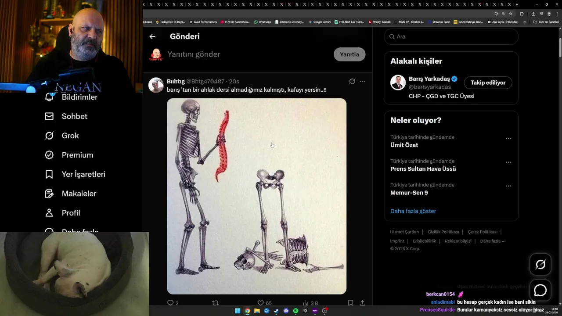Click the Makaleler article icon

49,194
